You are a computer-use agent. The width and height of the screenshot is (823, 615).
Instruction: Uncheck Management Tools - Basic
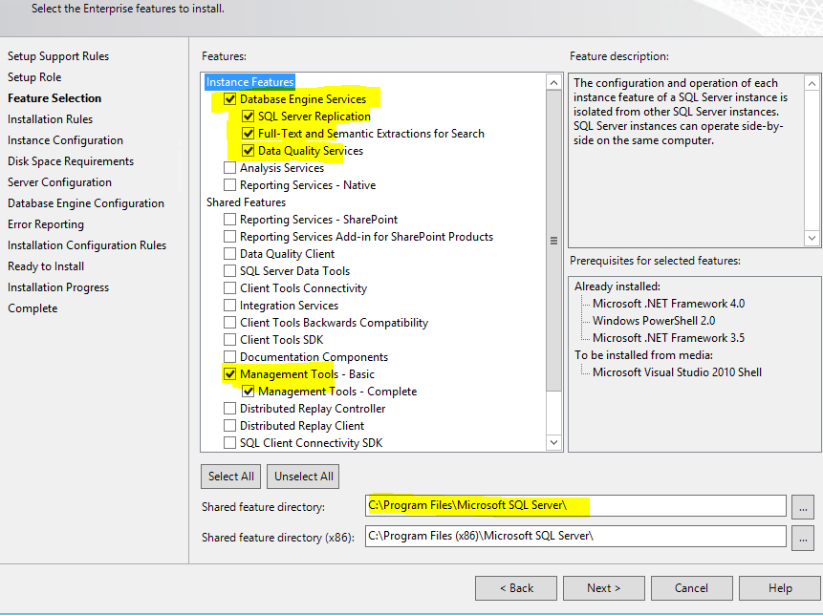[230, 374]
